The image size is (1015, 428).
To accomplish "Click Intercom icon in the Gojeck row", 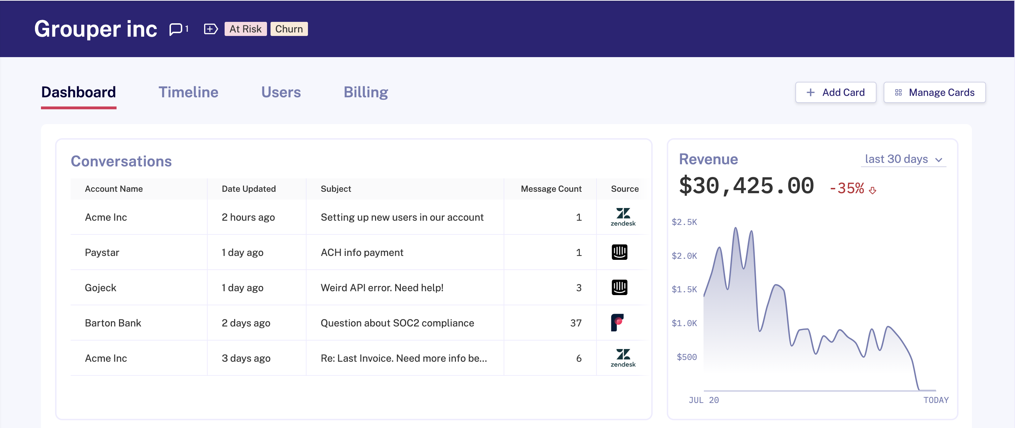I will [619, 288].
